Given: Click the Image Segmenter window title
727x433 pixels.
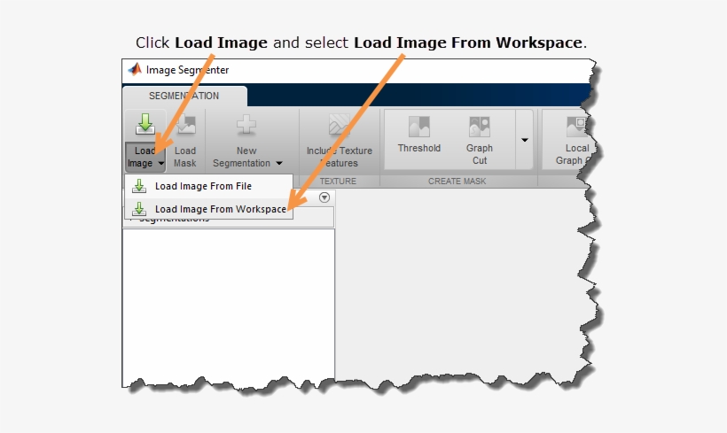Looking at the screenshot, I should pyautogui.click(x=187, y=70).
